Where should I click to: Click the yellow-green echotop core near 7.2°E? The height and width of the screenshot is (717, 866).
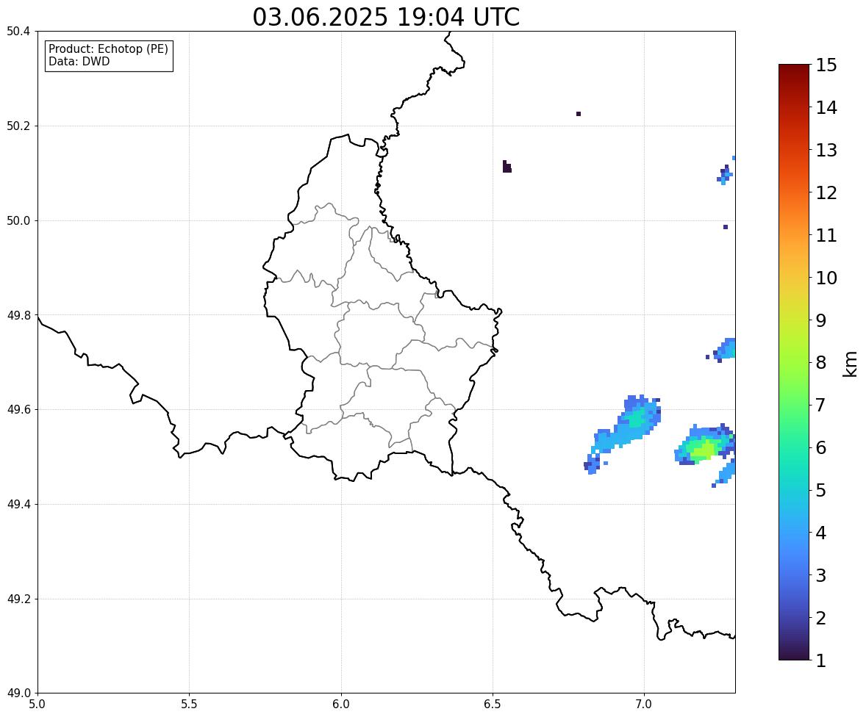pos(704,449)
